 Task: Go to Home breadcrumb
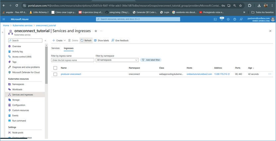tap(6, 25)
